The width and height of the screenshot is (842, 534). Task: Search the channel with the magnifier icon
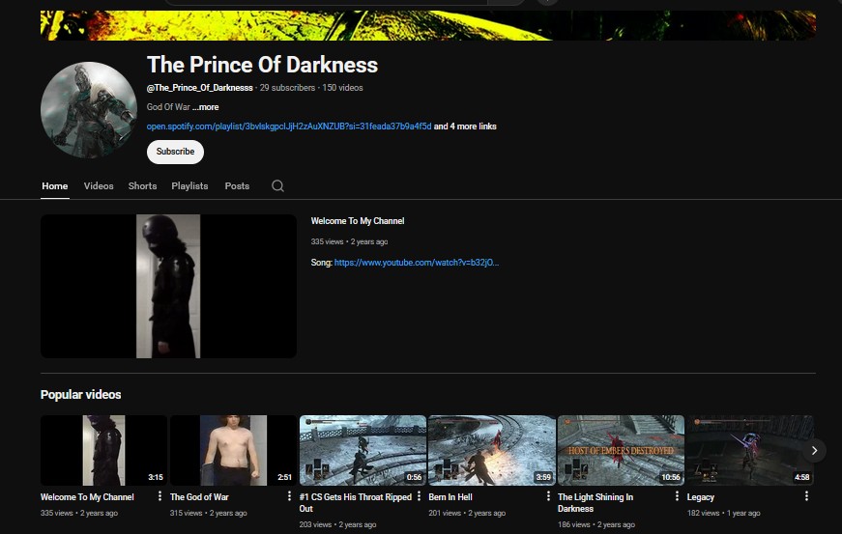[277, 186]
